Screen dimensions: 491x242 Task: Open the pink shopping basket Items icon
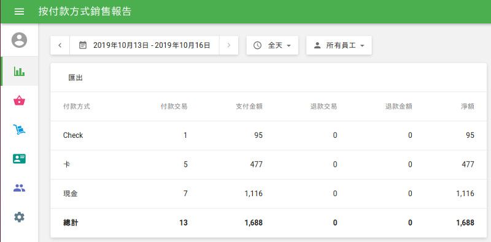pyautogui.click(x=19, y=100)
